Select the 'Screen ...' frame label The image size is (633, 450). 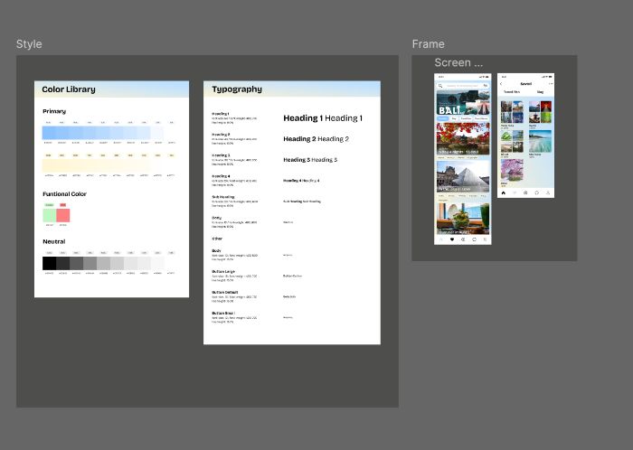458,62
